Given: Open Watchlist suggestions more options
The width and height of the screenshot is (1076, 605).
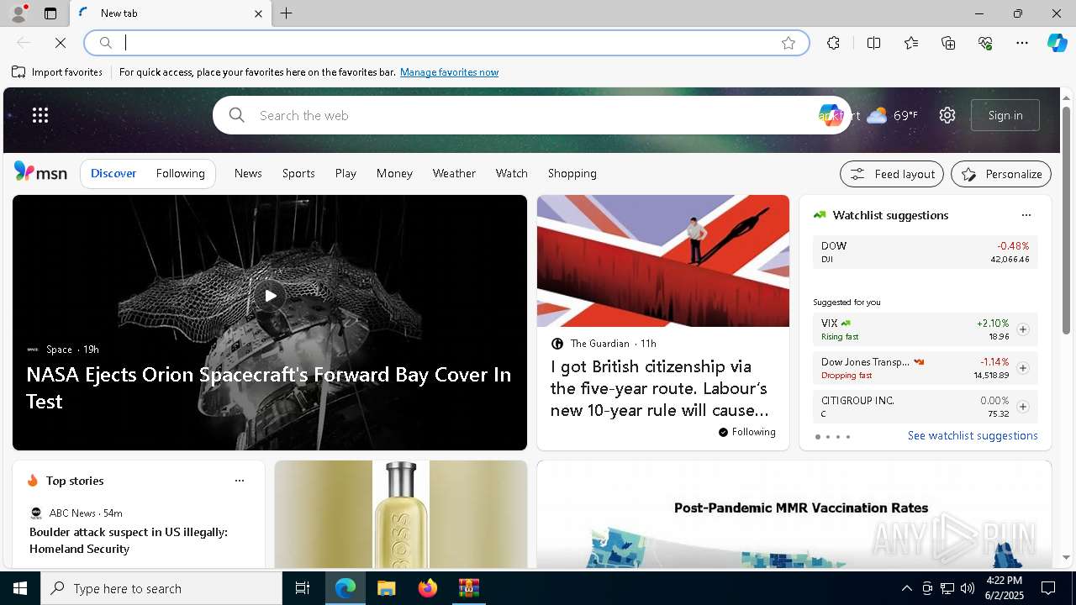Looking at the screenshot, I should [x=1026, y=215].
